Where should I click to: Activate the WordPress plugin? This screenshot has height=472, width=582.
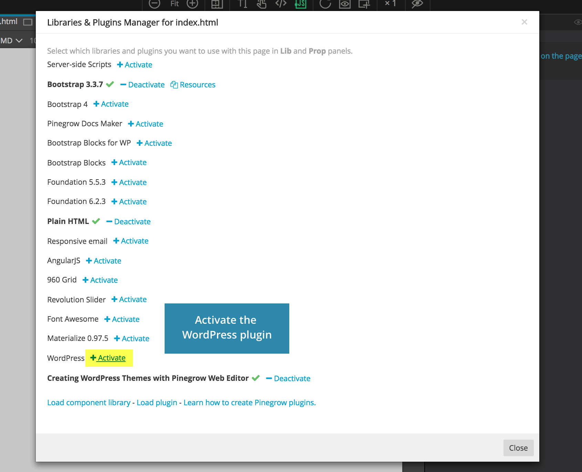[108, 358]
